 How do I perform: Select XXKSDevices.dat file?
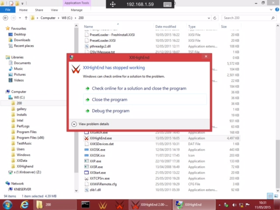(x=101, y=144)
